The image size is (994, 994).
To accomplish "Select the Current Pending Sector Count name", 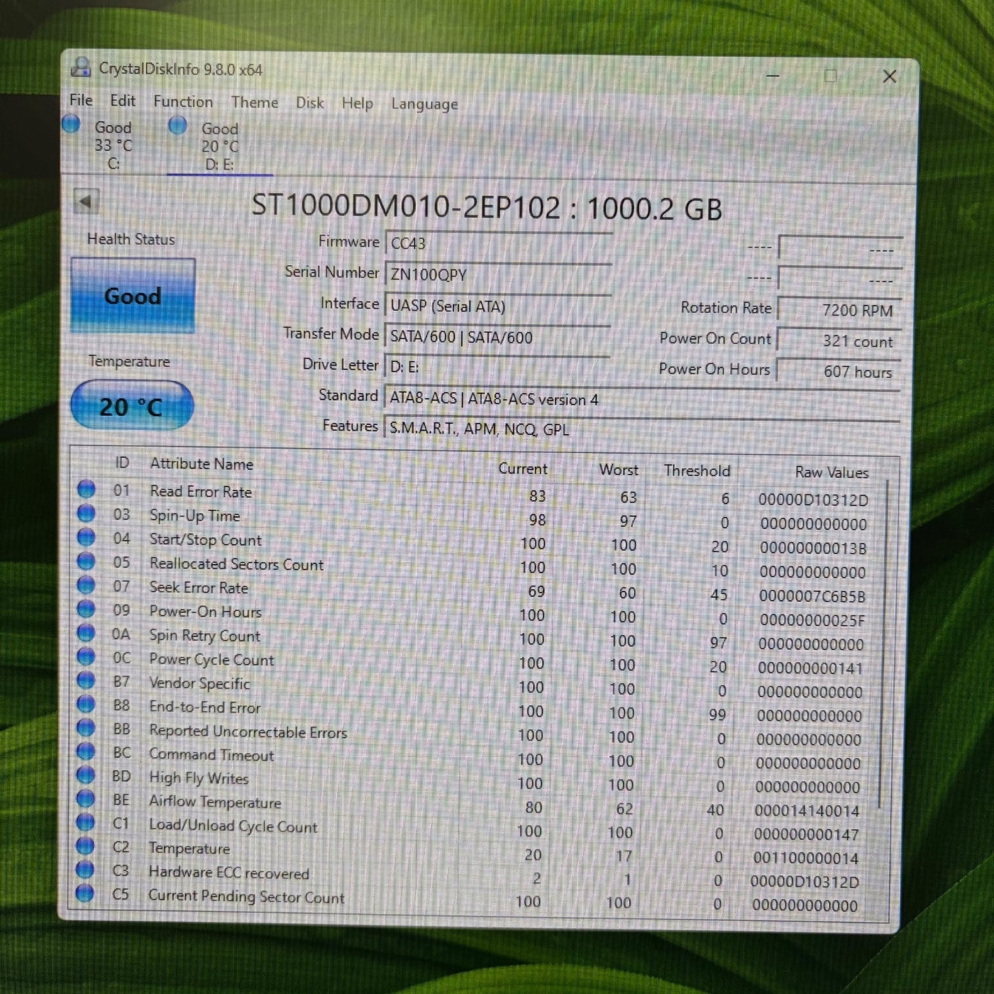I will point(246,896).
